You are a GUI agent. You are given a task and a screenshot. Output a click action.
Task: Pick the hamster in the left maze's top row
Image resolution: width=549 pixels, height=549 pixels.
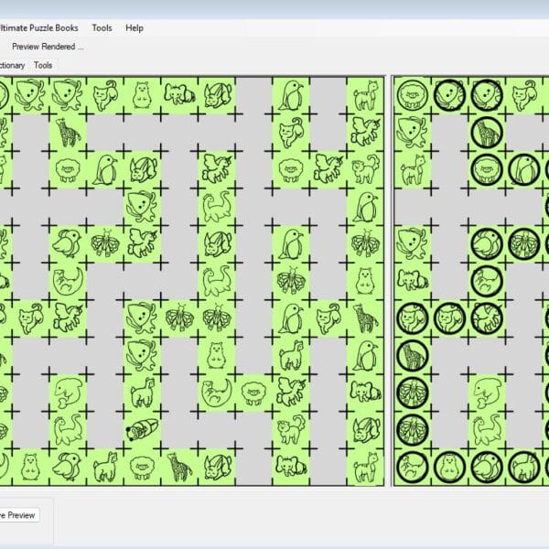pos(142,93)
